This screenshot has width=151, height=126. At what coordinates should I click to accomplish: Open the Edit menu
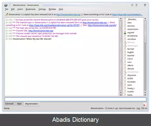coord(13,9)
